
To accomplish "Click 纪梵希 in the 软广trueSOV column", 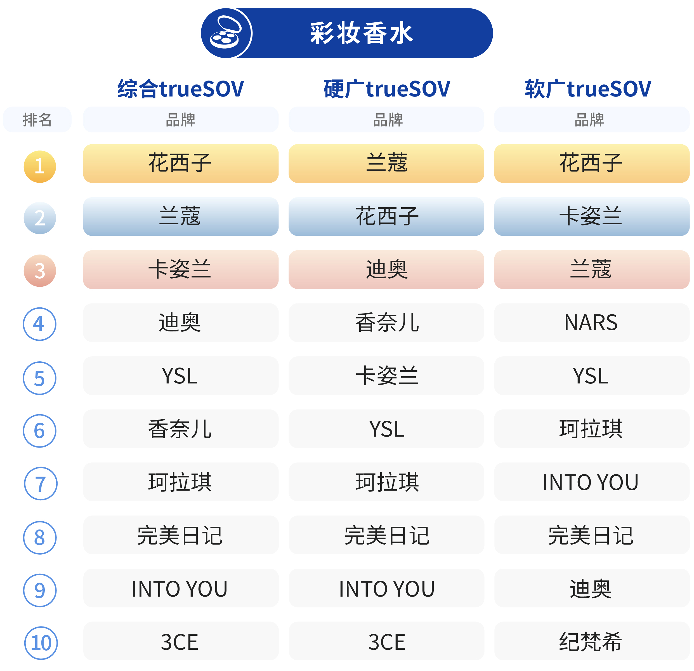I will pos(592,641).
